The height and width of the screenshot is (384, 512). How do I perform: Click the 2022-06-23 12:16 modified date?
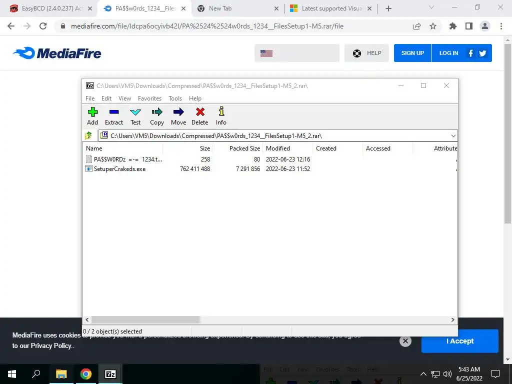pos(288,159)
